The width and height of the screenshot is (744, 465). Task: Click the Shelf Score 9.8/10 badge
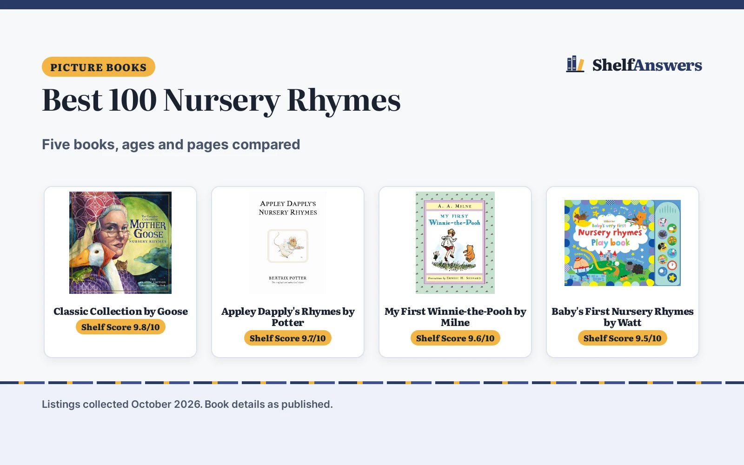point(120,327)
